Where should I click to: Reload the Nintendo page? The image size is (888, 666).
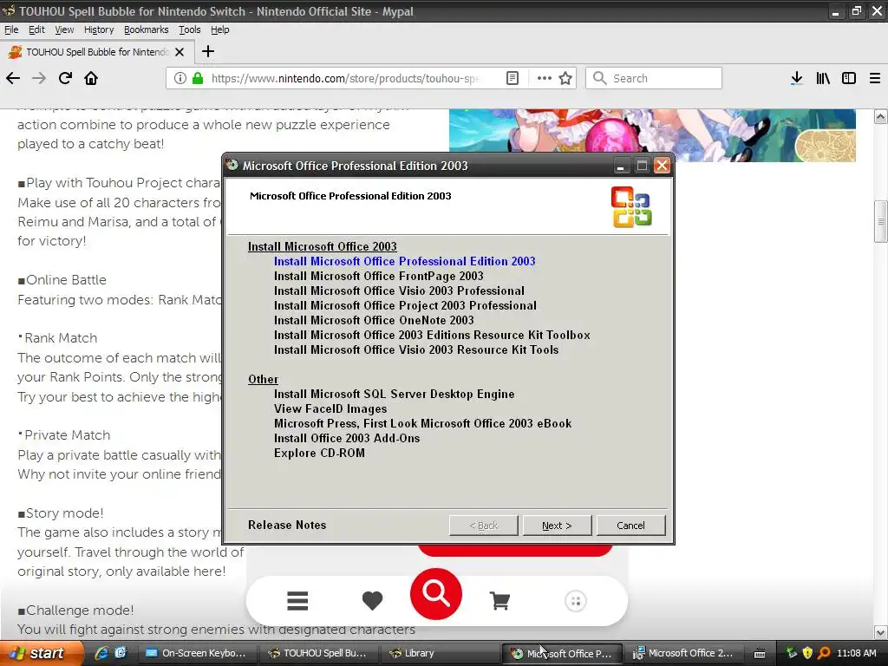[x=65, y=78]
